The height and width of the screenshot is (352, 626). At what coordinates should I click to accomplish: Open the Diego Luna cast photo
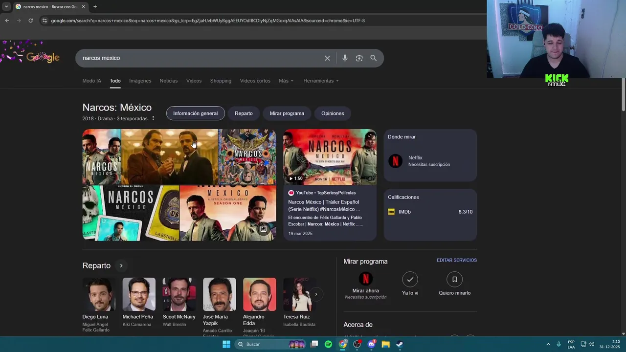coord(99,294)
